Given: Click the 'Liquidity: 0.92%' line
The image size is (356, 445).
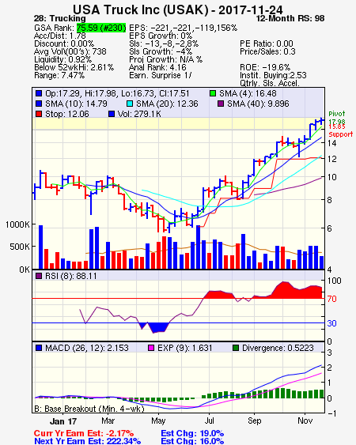Looking at the screenshot, I should 62,59.
